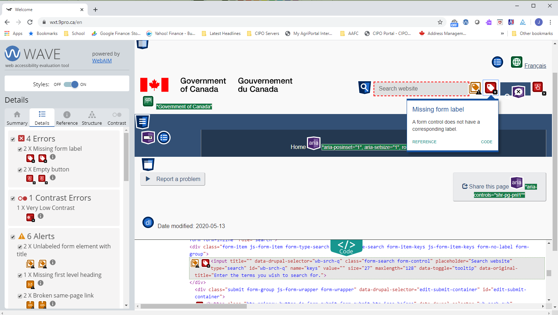Click the sidebar details scrollbar down arrow
Image resolution: width=558 pixels, height=315 pixels.
coord(126,305)
